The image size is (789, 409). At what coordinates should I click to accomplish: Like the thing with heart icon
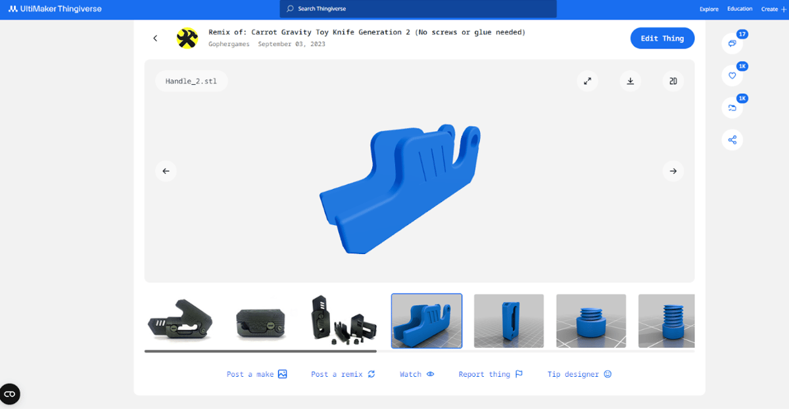(x=732, y=75)
